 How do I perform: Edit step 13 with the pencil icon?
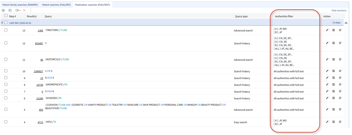pyautogui.click(x=327, y=30)
